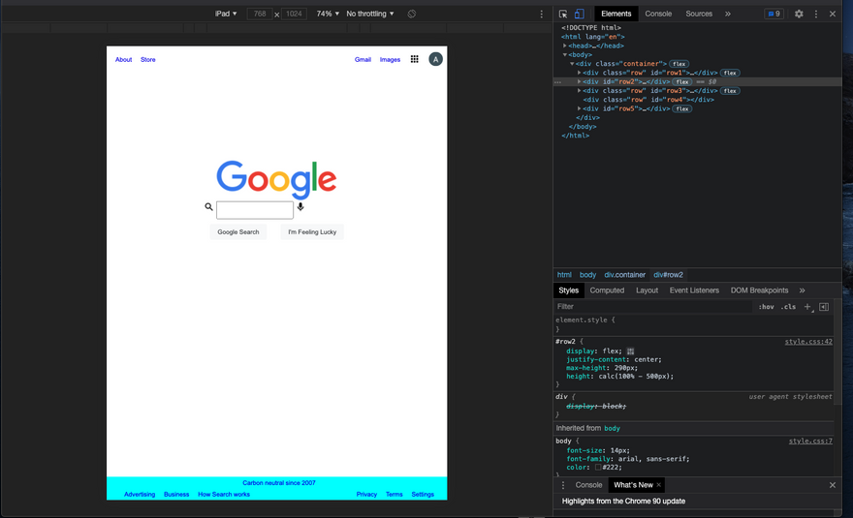Switch to the Console panel tab

pos(658,15)
